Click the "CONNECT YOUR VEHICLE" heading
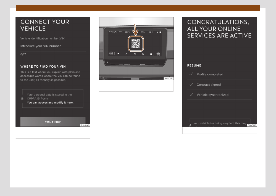The width and height of the screenshot is (276, 196). click(x=45, y=25)
